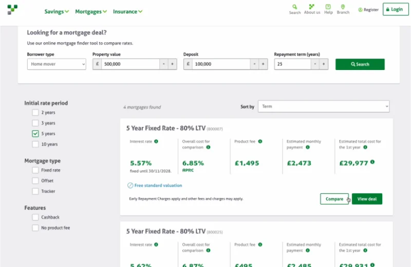Increase the Property value with plus
Screen dimensions: 411x267
[x=173, y=64]
